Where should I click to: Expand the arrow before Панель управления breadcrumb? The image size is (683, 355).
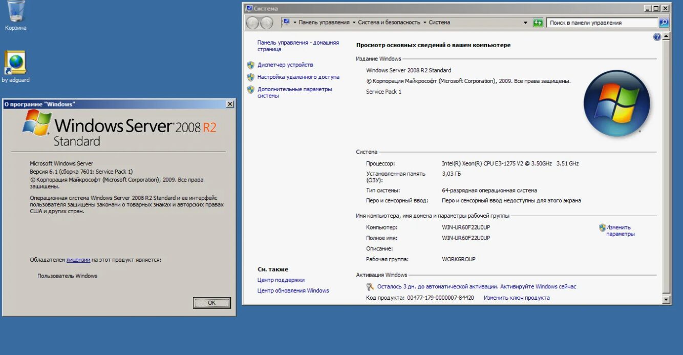pos(295,23)
